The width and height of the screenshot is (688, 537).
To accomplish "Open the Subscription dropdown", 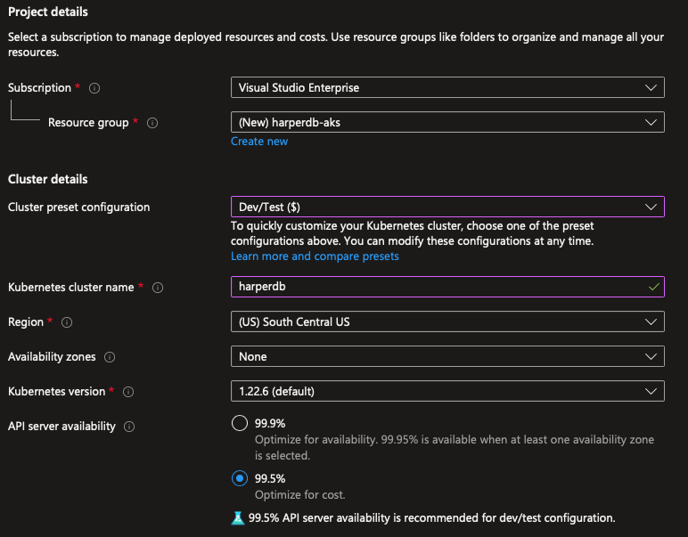I will pyautogui.click(x=447, y=87).
